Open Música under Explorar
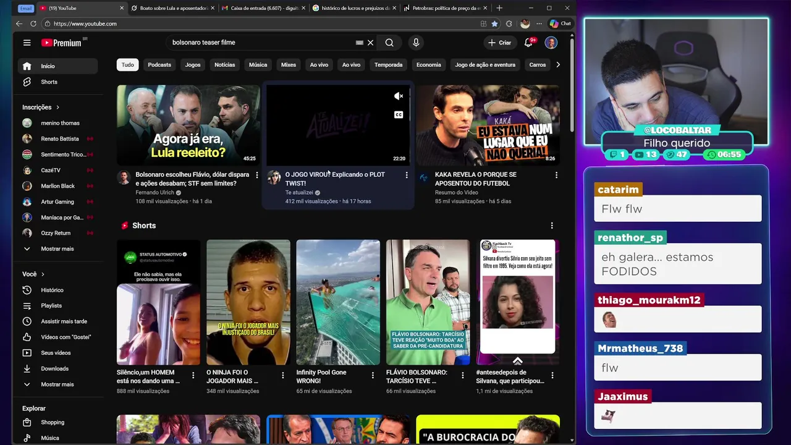 [57, 438]
